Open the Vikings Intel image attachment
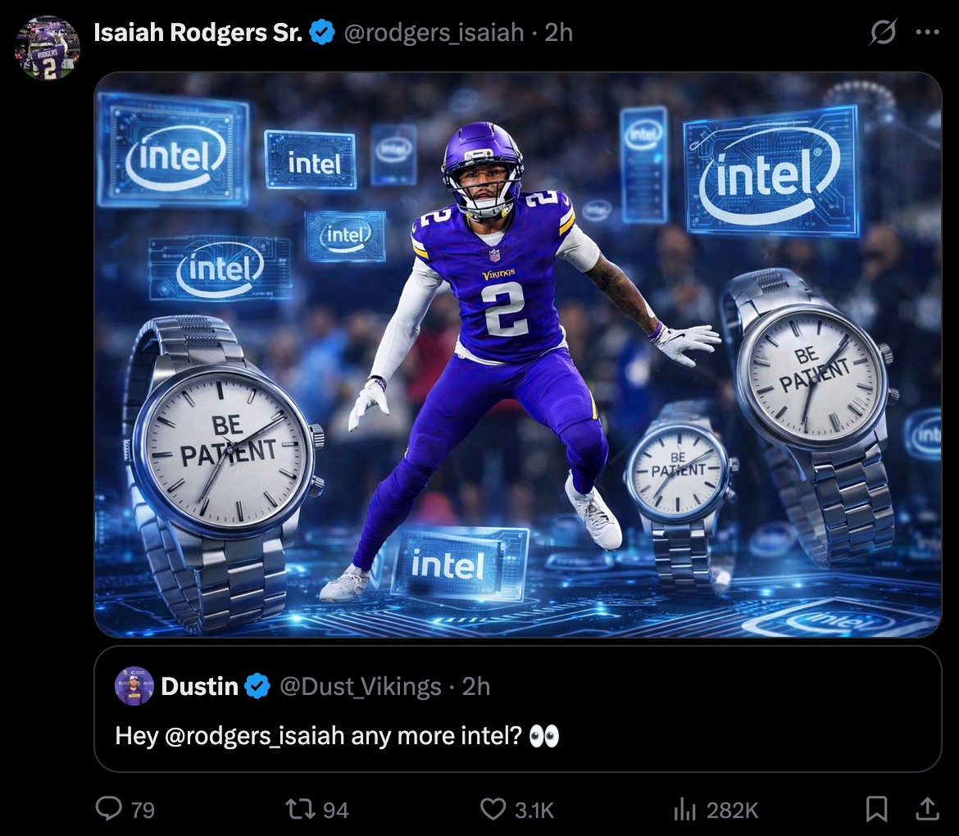Screen dimensions: 959x836 pos(517,355)
